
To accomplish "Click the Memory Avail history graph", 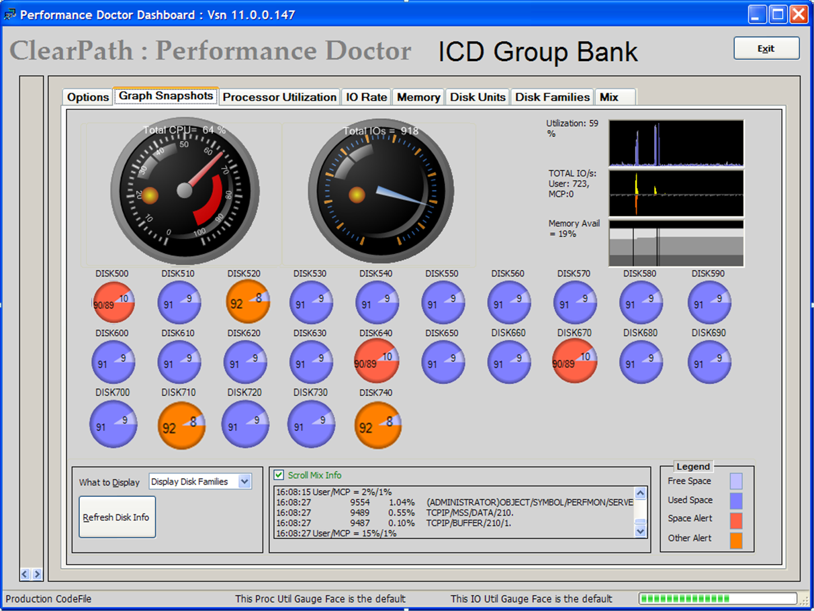I will click(676, 243).
